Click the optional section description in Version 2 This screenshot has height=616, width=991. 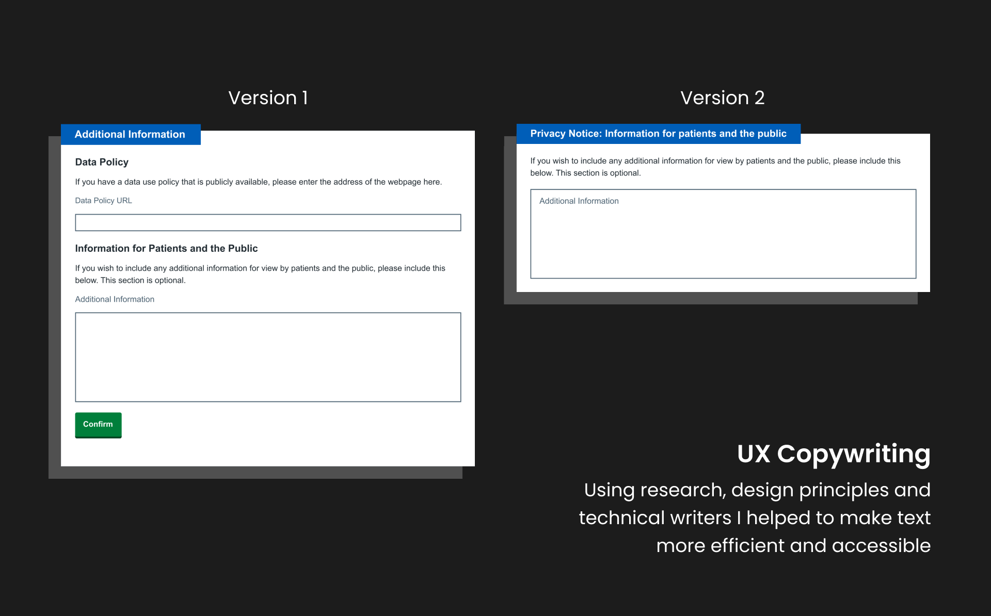715,167
